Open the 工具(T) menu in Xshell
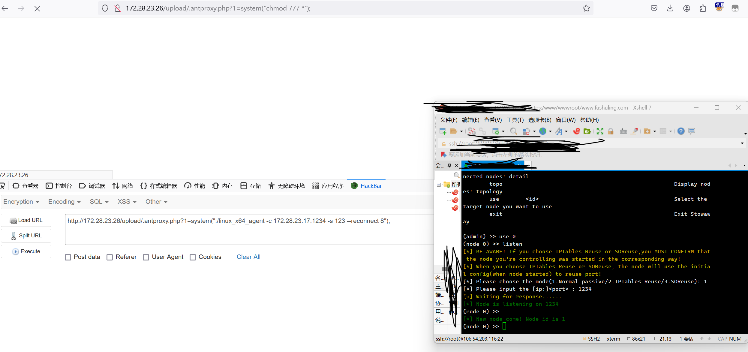Screen dimensions: 748x352 click(515, 120)
